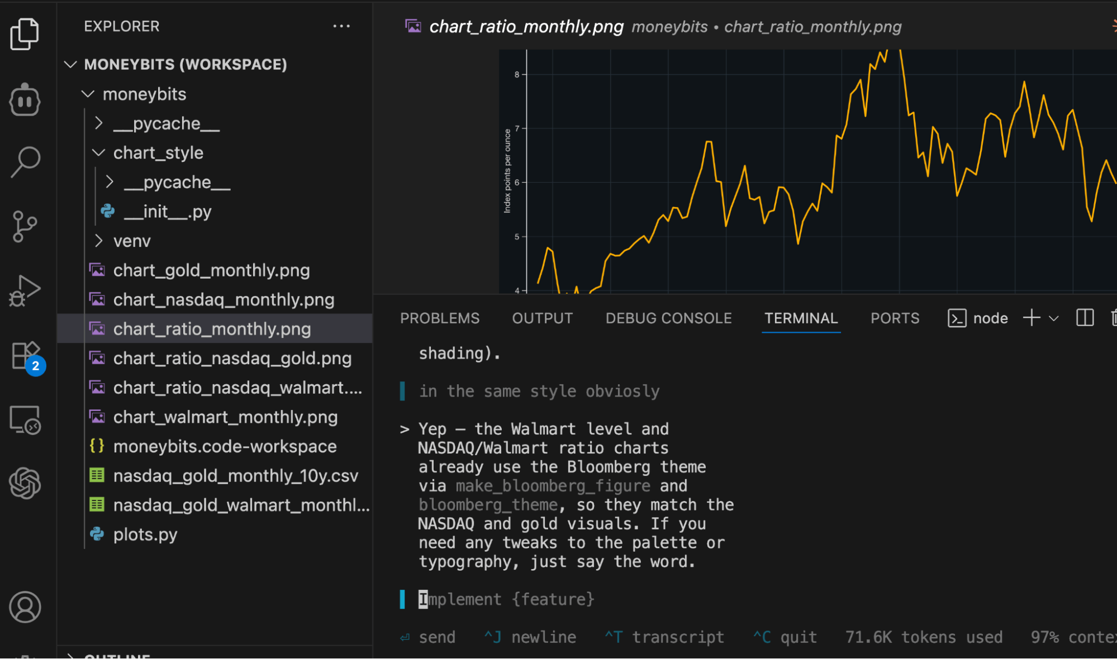Image resolution: width=1117 pixels, height=659 pixels.
Task: Open the Accounts profile icon
Action: pyautogui.click(x=25, y=607)
